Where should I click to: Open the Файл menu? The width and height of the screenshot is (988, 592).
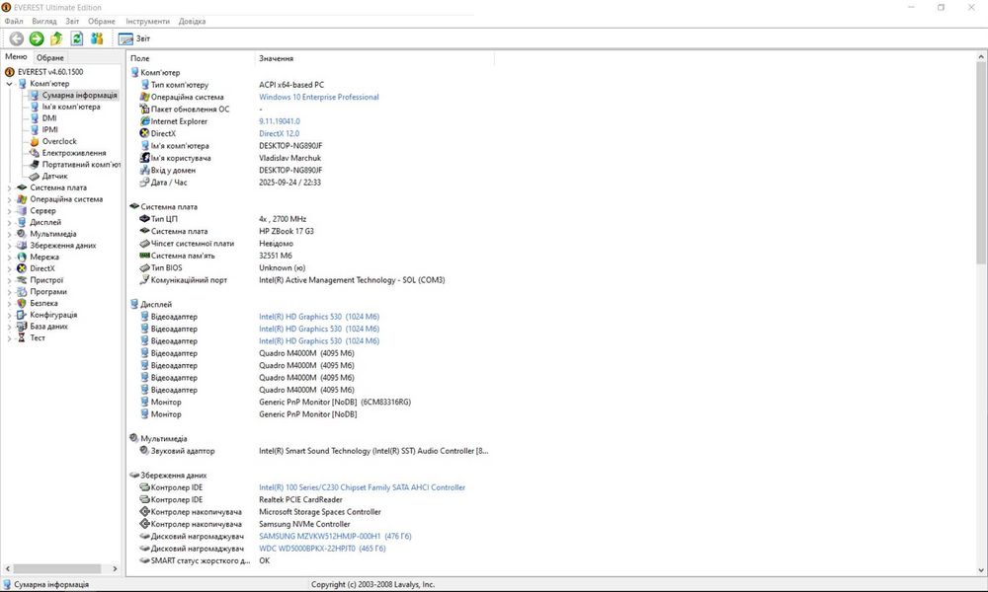pyautogui.click(x=14, y=21)
